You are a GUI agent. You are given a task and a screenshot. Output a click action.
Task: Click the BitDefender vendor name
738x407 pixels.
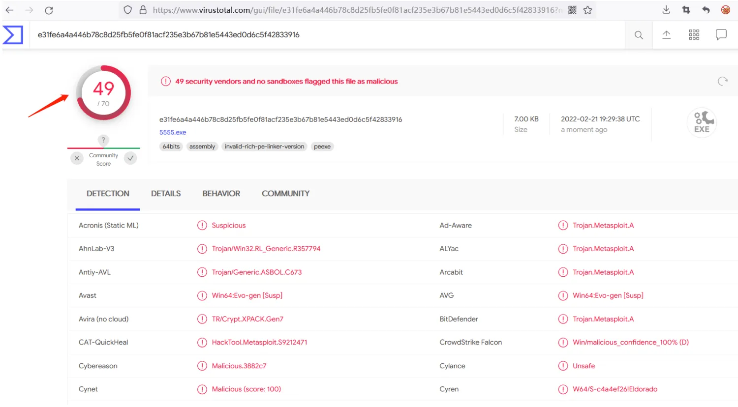[459, 320]
